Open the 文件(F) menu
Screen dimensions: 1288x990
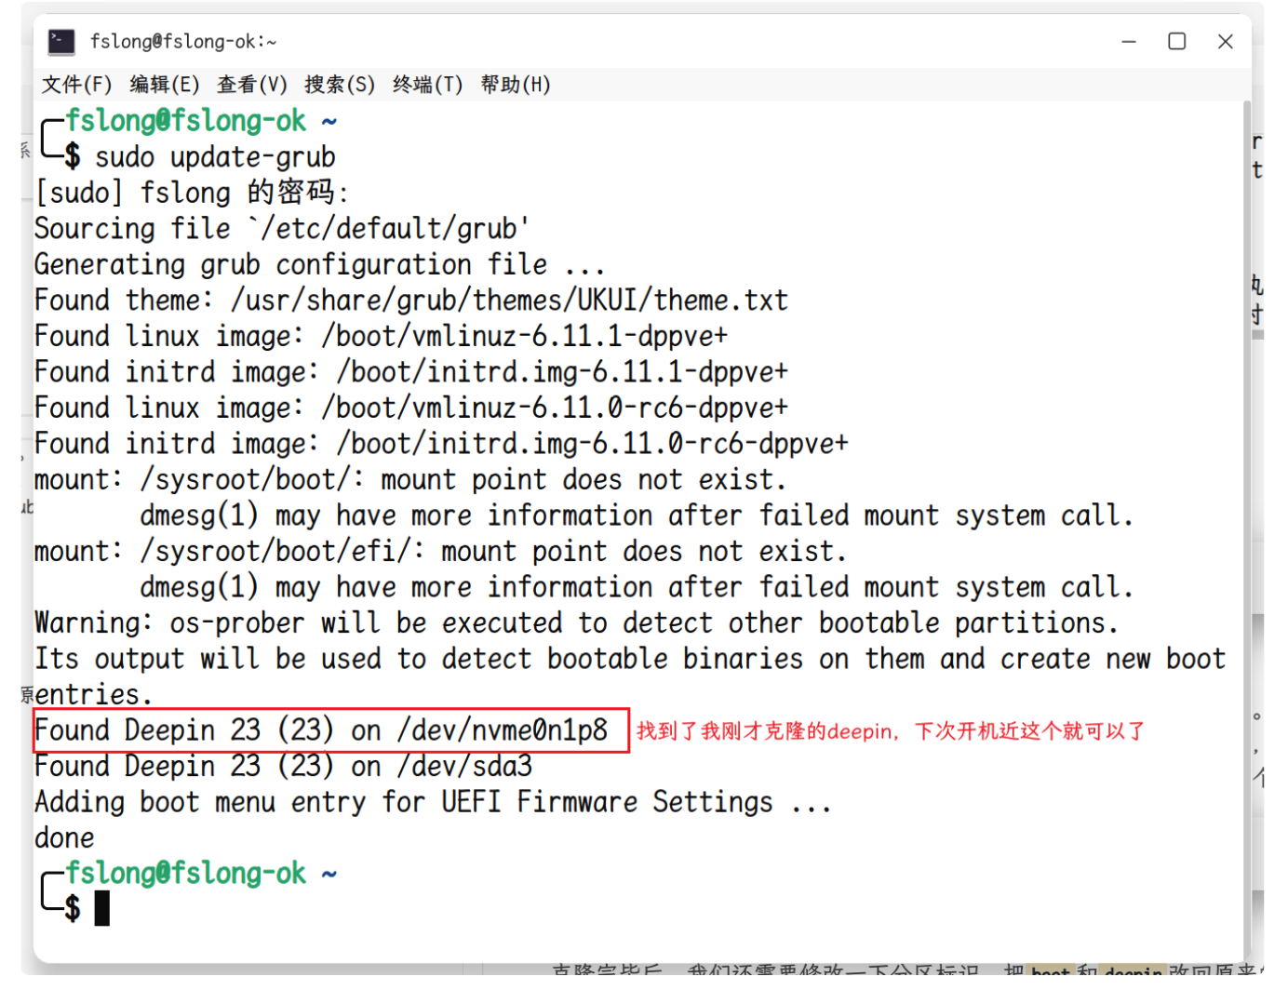coord(76,85)
